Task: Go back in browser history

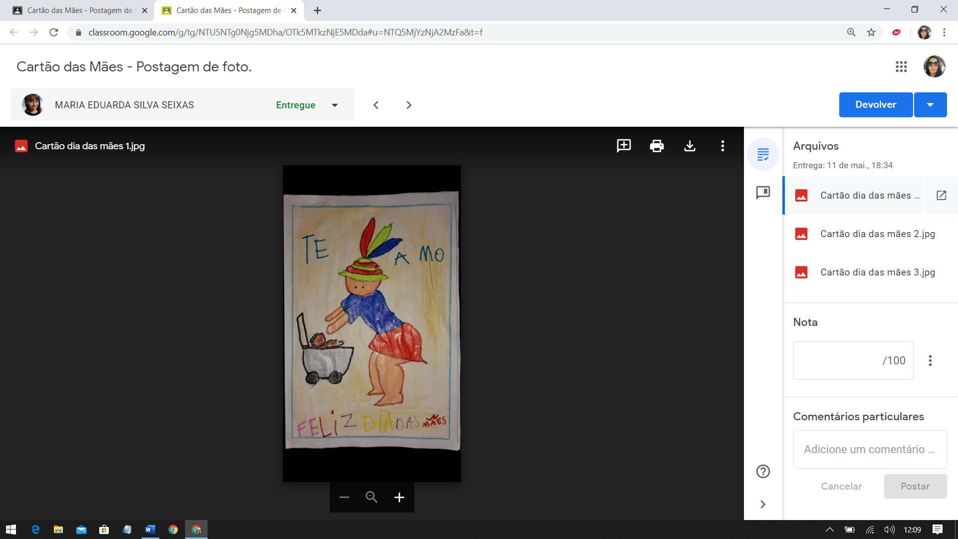Action: click(x=14, y=32)
